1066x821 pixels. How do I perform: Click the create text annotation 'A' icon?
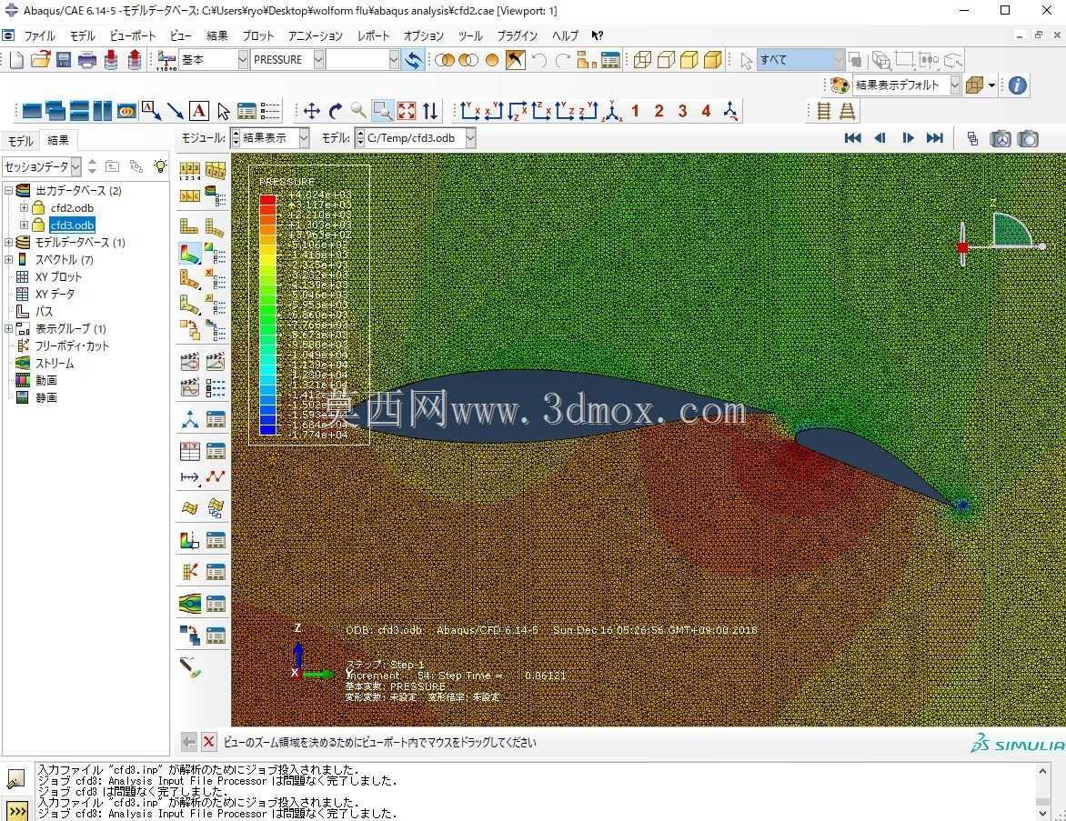coord(198,111)
